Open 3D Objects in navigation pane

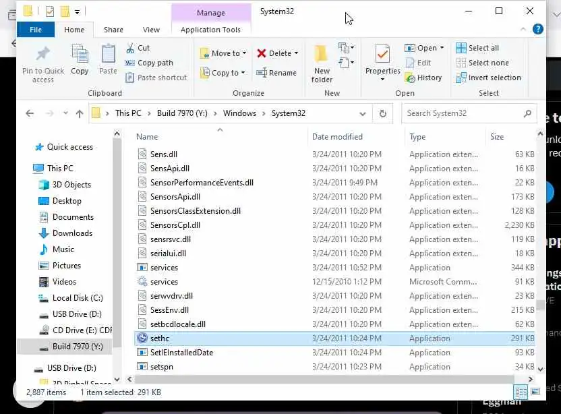coord(71,185)
